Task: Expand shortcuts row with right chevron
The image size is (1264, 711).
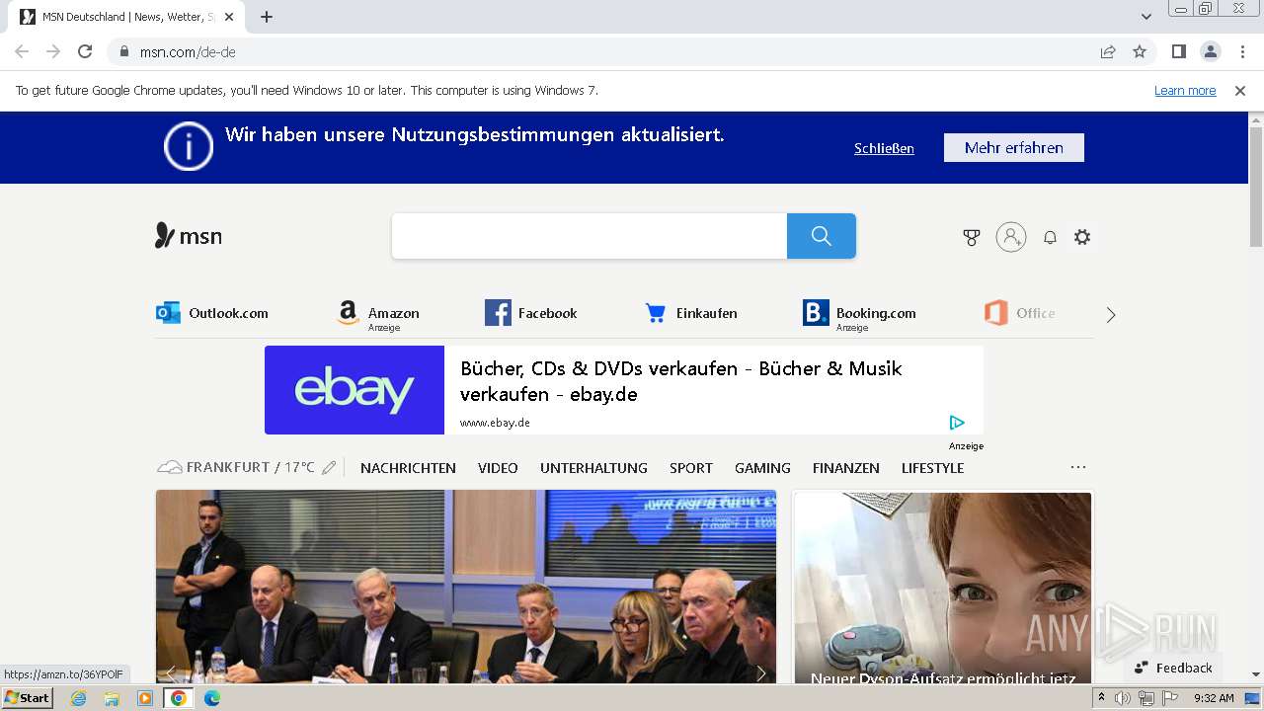Action: click(1111, 315)
